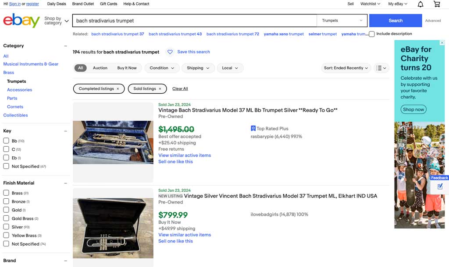449x267 pixels.
Task: Enable the Silver finish material filter
Action: pos(6,227)
